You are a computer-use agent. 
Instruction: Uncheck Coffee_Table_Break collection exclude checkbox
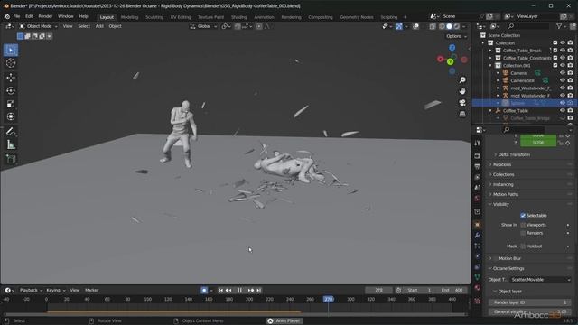coord(555,51)
